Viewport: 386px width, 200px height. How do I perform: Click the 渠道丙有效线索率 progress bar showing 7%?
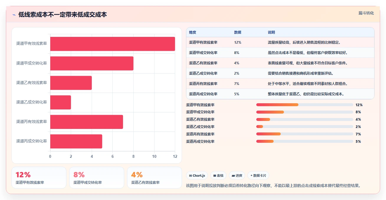305,134
